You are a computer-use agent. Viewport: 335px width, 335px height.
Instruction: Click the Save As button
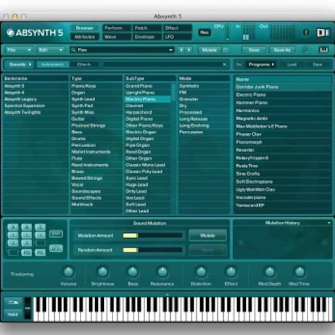click(x=282, y=50)
